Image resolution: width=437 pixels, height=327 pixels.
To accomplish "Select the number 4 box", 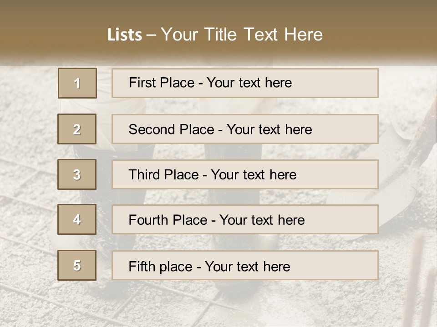I will point(77,219).
